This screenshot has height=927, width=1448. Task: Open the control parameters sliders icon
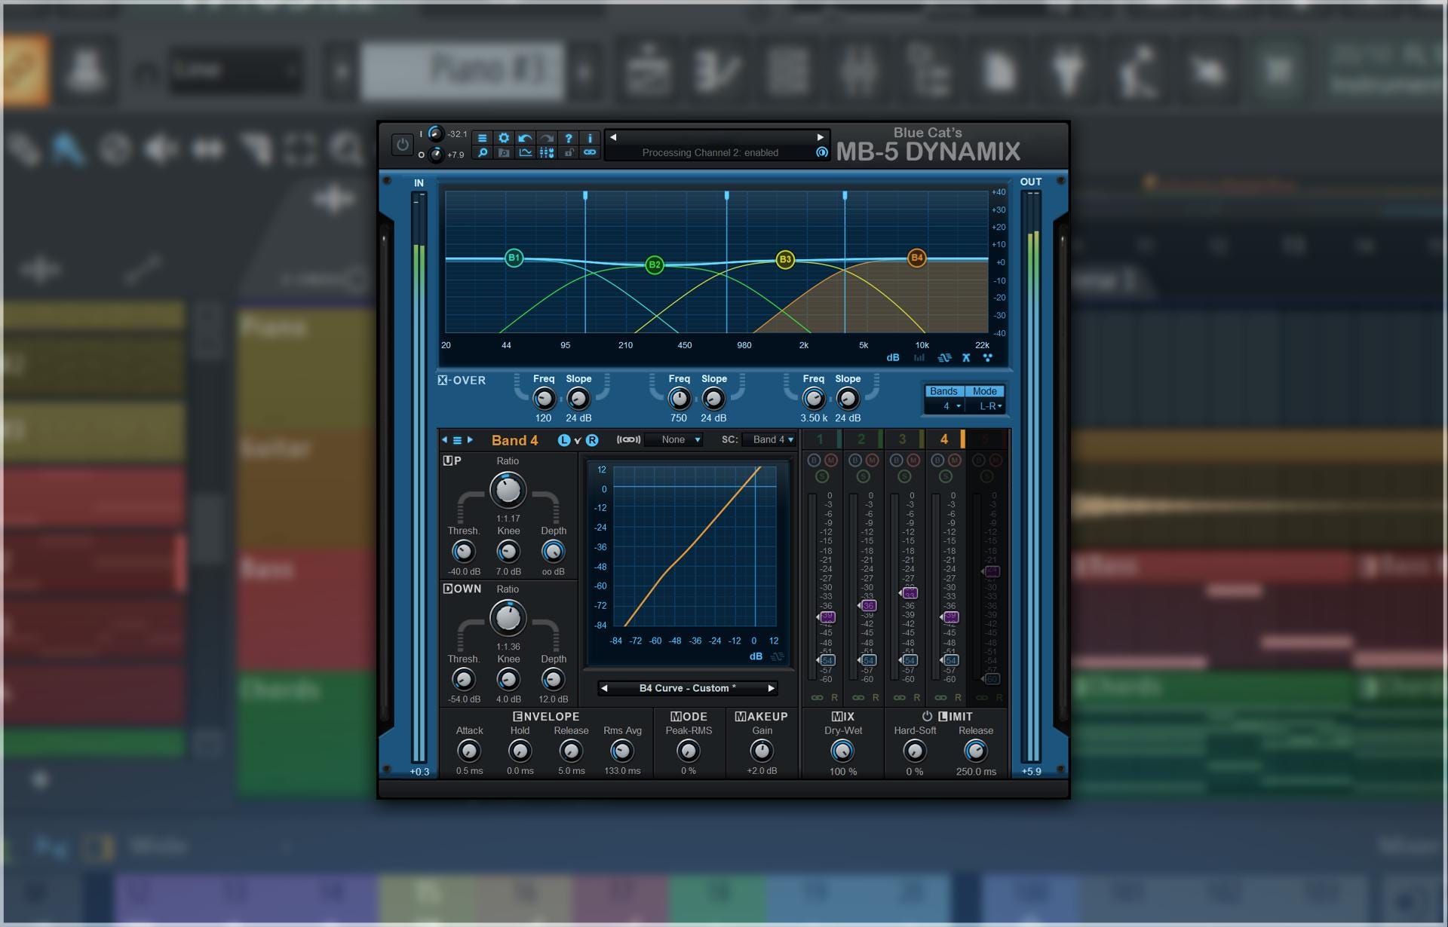pyautogui.click(x=547, y=152)
